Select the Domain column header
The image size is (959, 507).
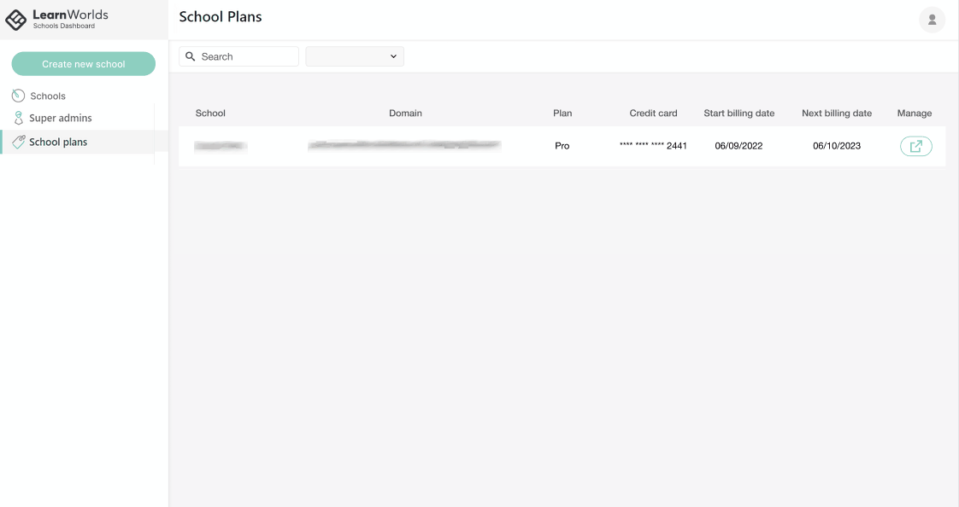coord(405,113)
